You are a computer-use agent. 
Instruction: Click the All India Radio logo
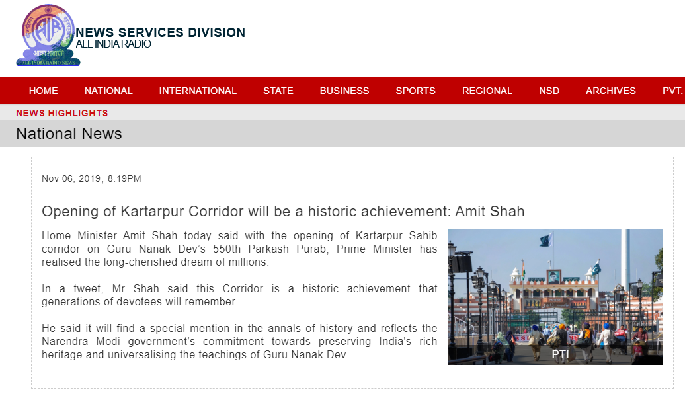(x=48, y=36)
